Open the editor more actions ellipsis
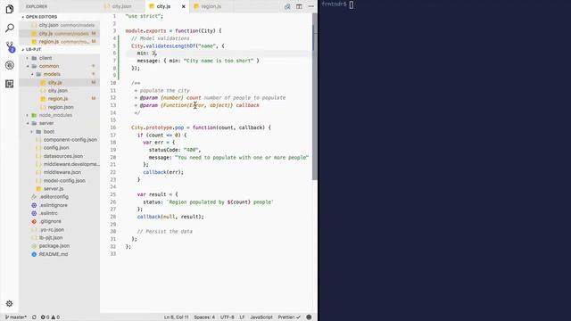 pos(311,6)
